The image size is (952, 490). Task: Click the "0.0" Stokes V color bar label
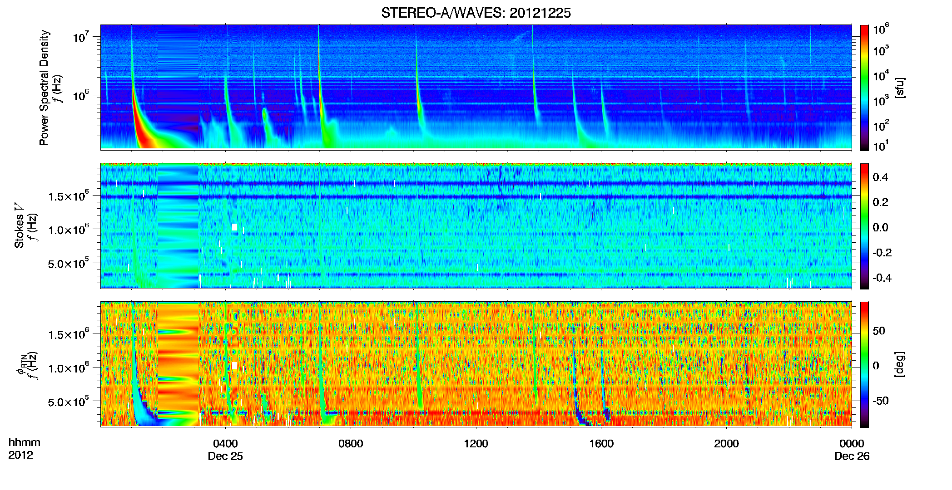pos(880,227)
